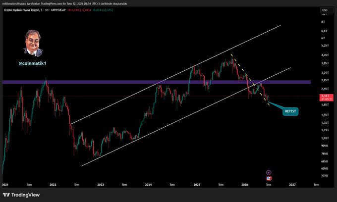337x202 pixels.
Task: Click the snapshot creation info header text
Action: [x=65, y=3]
